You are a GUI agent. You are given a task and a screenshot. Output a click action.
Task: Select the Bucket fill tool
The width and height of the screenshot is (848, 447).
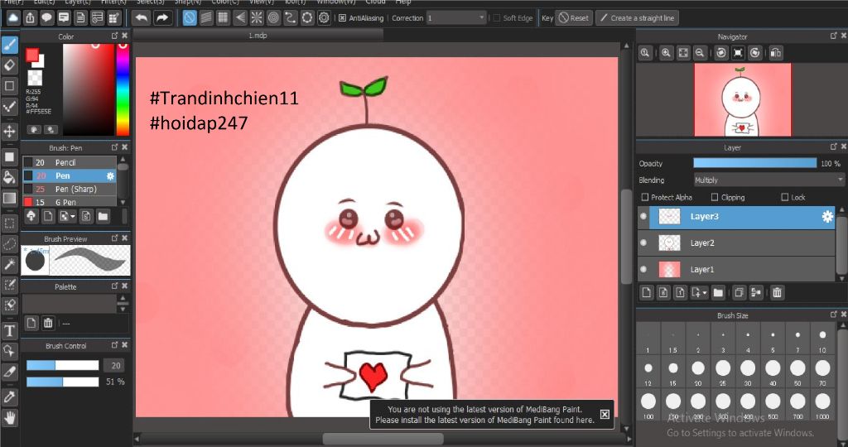click(10, 177)
